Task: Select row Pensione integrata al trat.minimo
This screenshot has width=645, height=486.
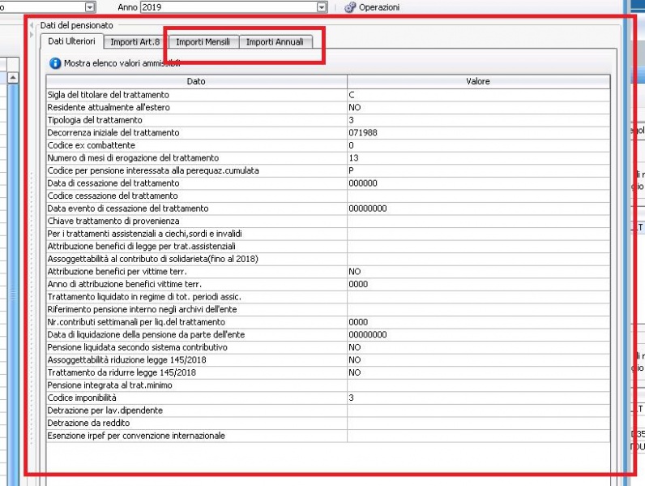Action: (328, 385)
